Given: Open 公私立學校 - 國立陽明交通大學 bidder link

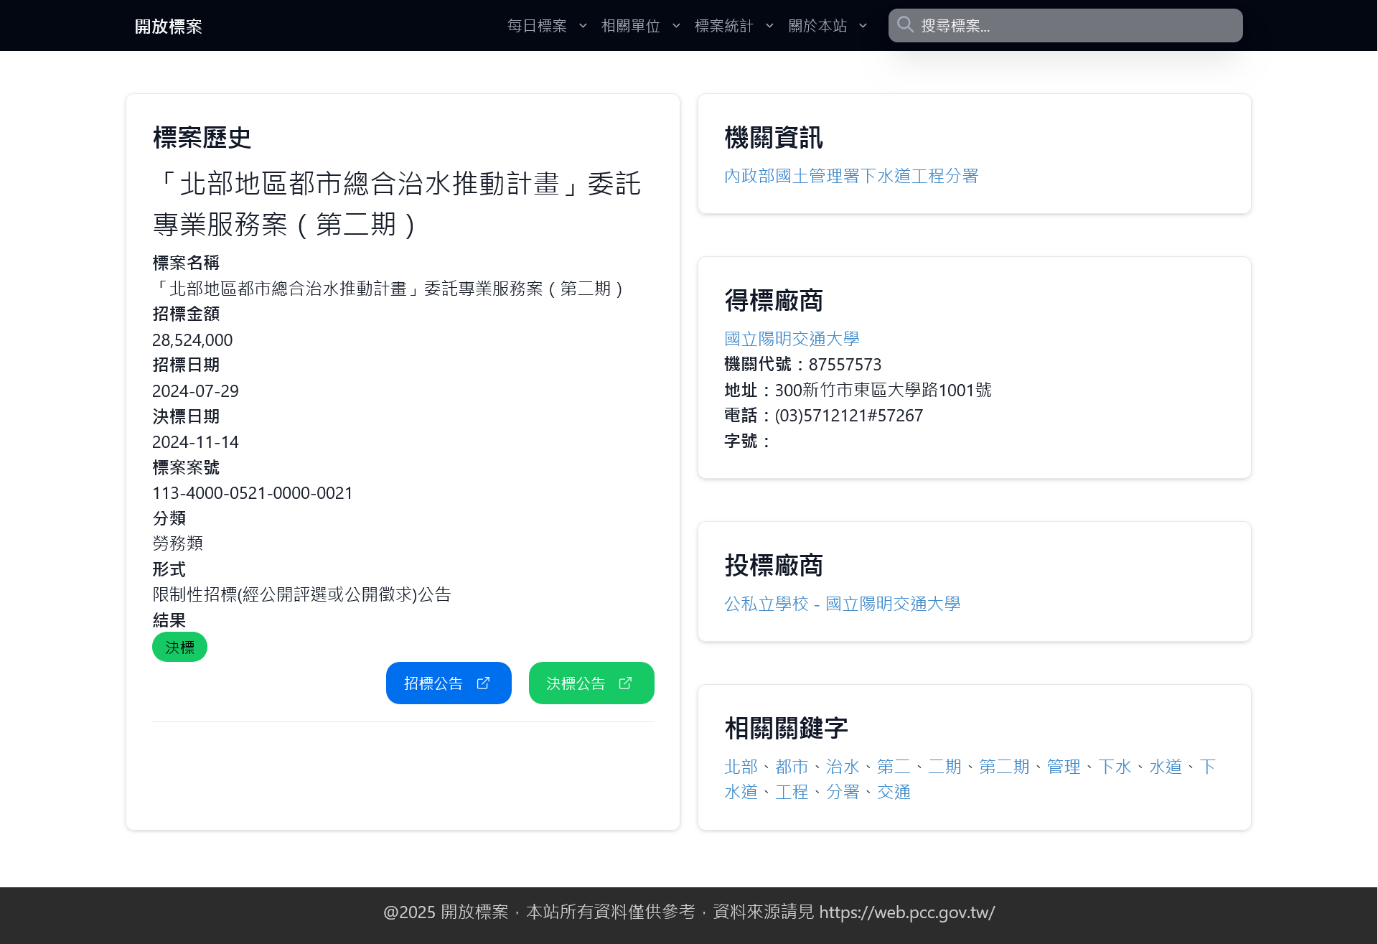Looking at the screenshot, I should tap(842, 604).
